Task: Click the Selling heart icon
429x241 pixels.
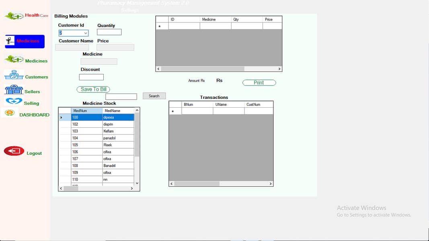Action: pos(14,101)
